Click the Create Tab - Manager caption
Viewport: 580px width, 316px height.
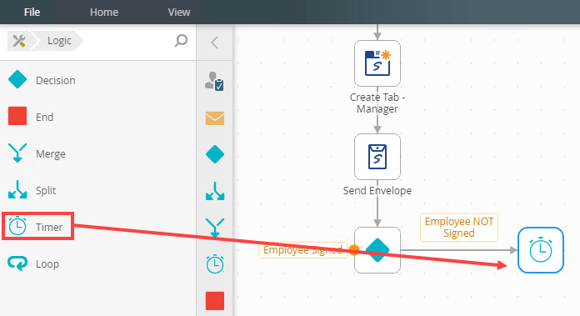pyautogui.click(x=377, y=103)
